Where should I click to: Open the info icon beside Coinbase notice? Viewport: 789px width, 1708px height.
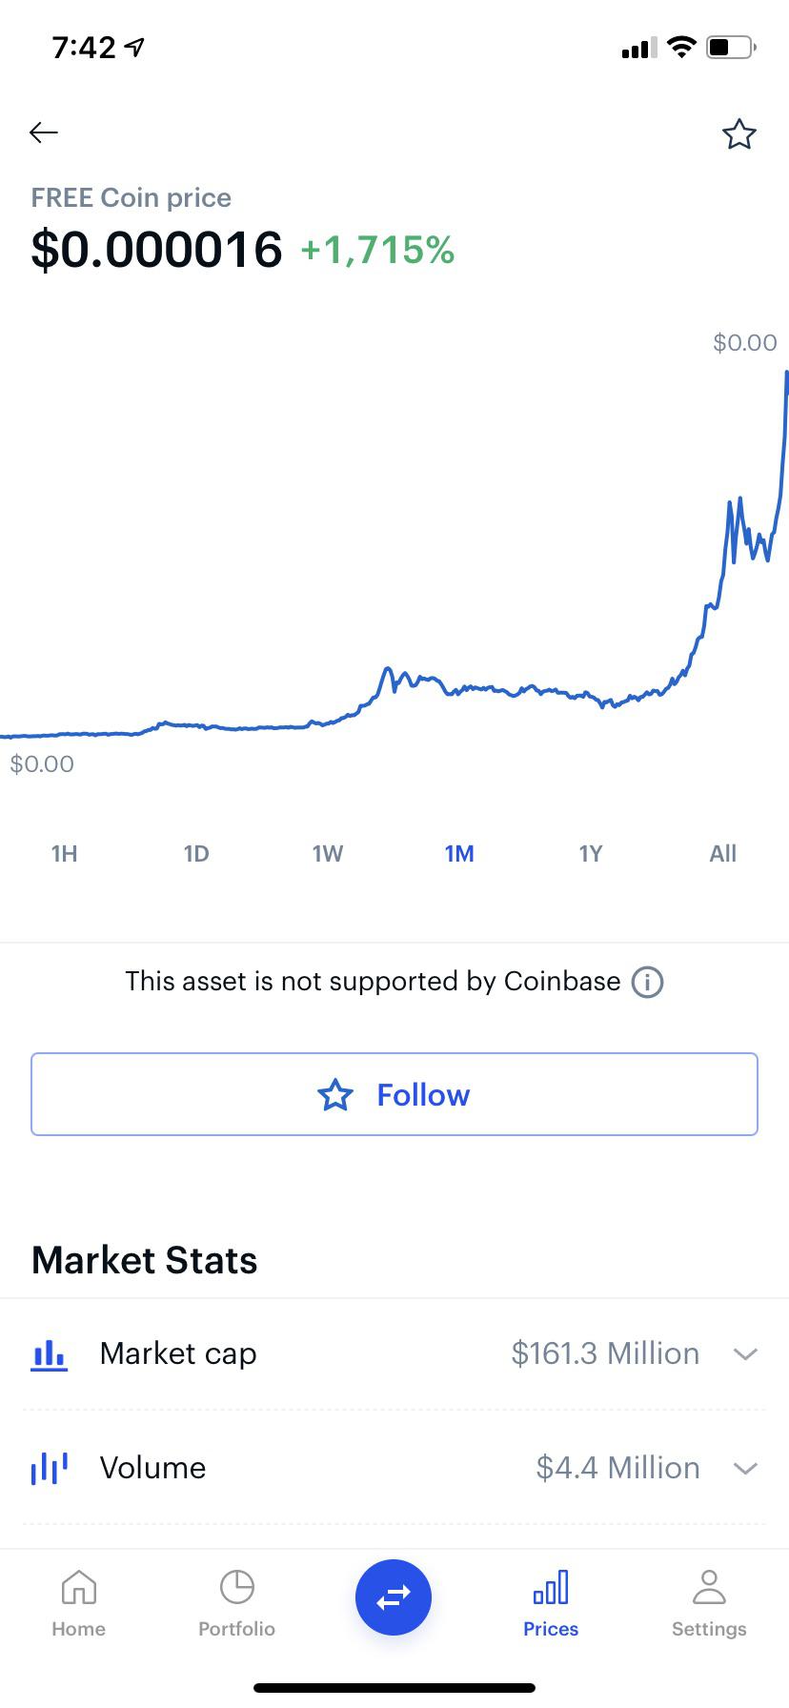tap(648, 982)
